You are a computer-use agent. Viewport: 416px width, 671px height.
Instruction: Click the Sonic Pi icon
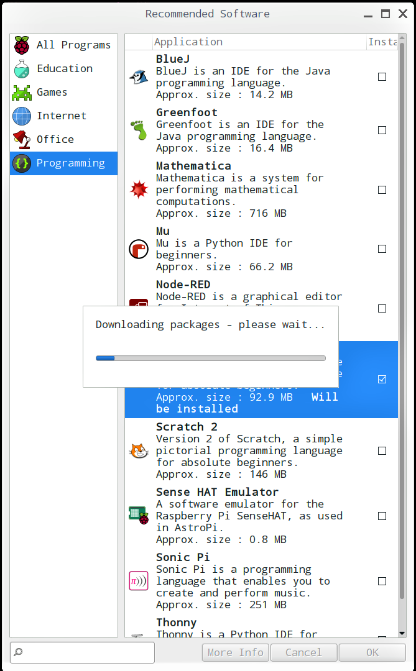[x=139, y=581]
